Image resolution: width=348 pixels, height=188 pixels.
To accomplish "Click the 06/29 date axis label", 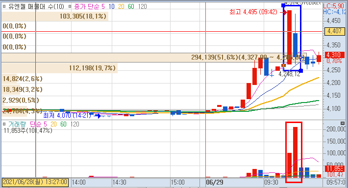I will click(215, 183).
